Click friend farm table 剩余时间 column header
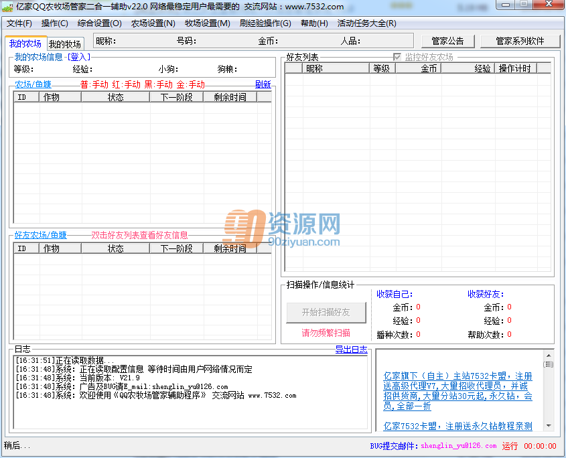Screen dimensions: 566x458 pyautogui.click(x=230, y=248)
